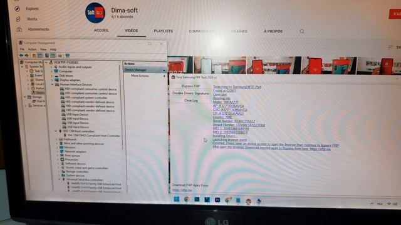
Task: Open the frp.me link under Download FRP Apks
Action: pyautogui.click(x=182, y=190)
